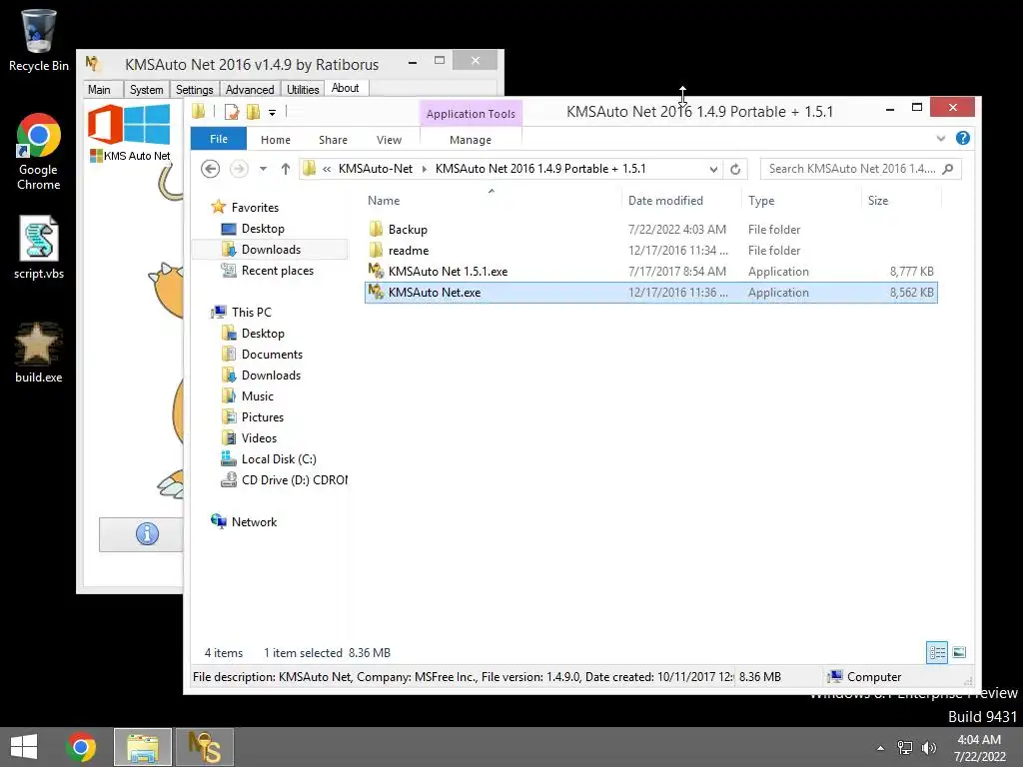The height and width of the screenshot is (767, 1023).
Task: Switch to the Utilities tab in KMSAuto
Action: (x=303, y=89)
